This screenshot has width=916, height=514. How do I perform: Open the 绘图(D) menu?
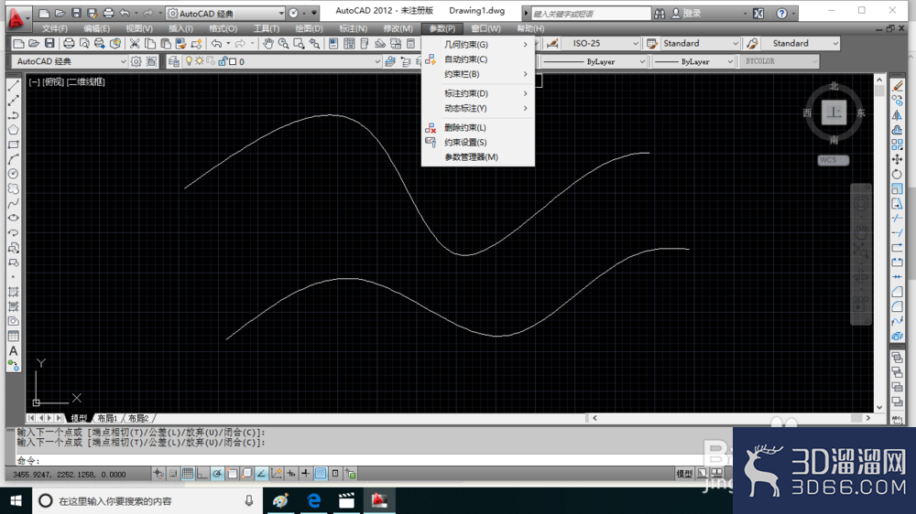coord(309,28)
